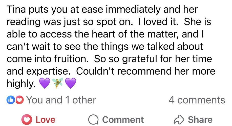Toggle the Love reaction label
The width and height of the screenshot is (232, 126).
[45, 119]
